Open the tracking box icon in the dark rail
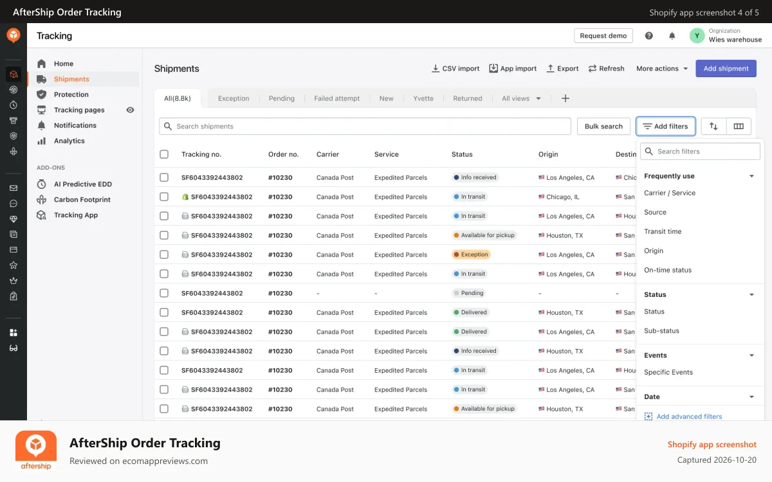Viewport: 772px width, 482px height. [14, 74]
